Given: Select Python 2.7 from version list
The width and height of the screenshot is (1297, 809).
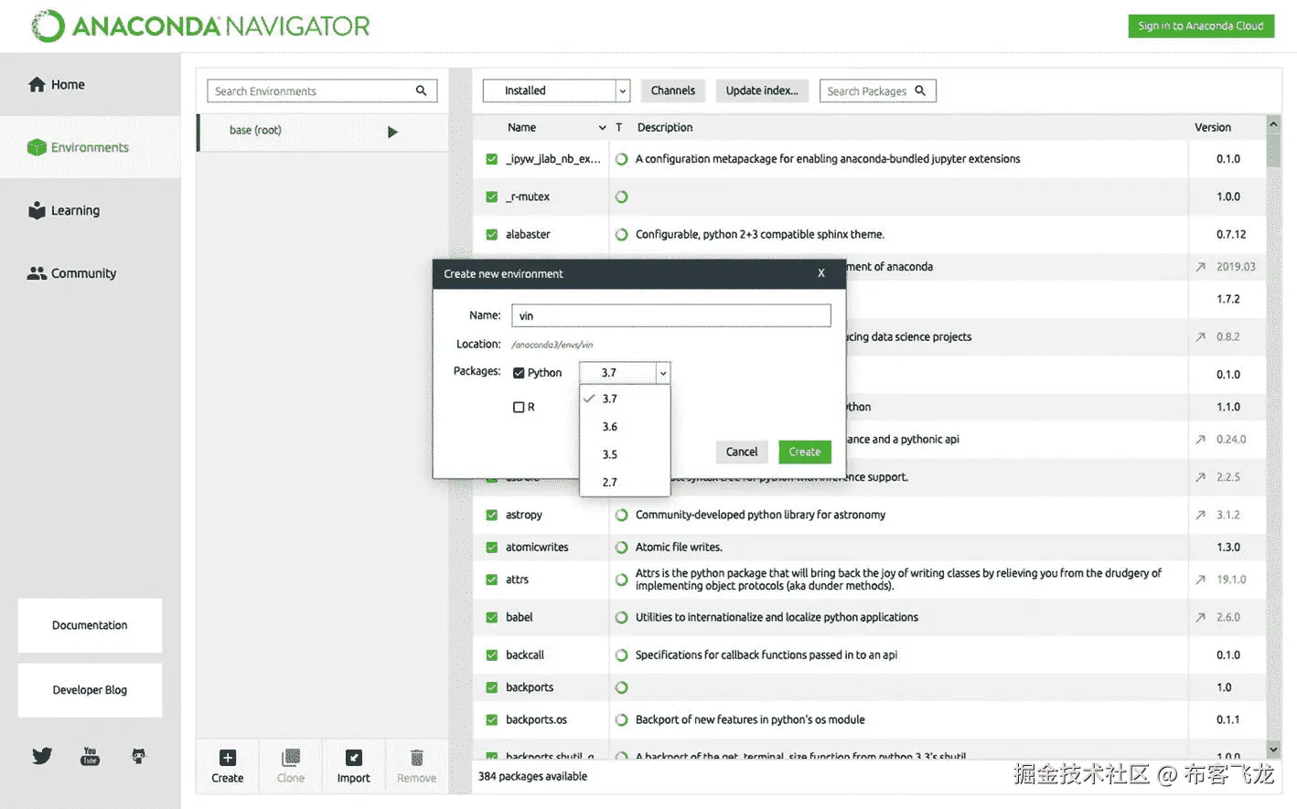Looking at the screenshot, I should (625, 482).
